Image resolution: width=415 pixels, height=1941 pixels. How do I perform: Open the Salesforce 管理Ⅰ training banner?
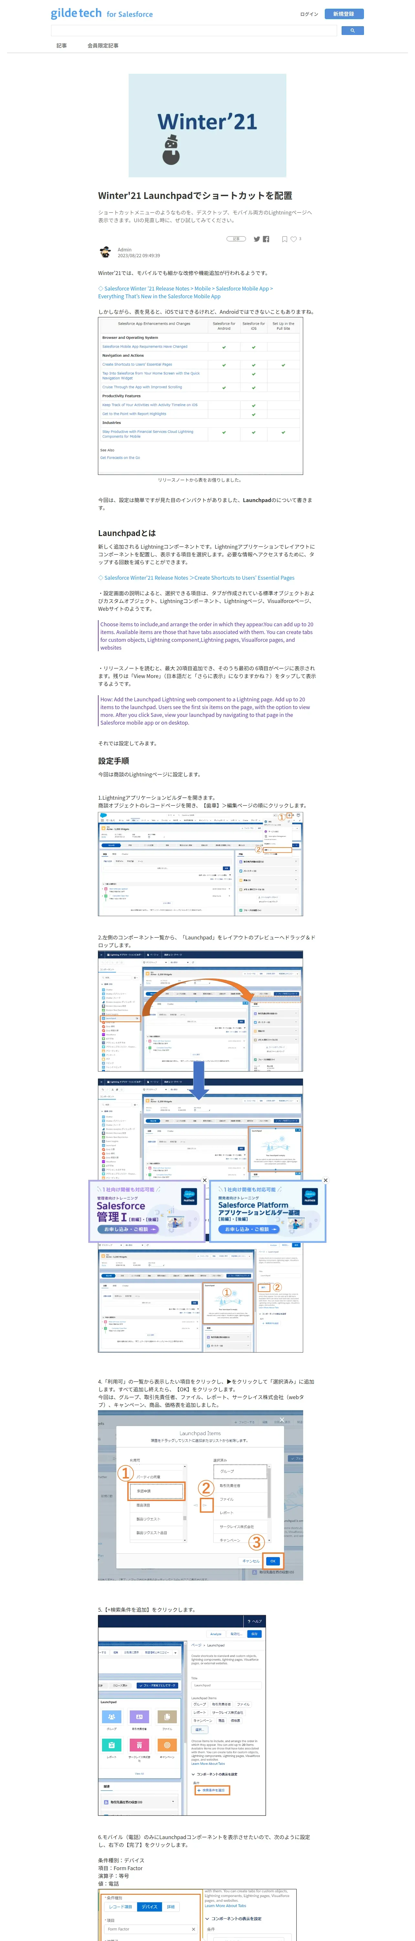point(147,1211)
